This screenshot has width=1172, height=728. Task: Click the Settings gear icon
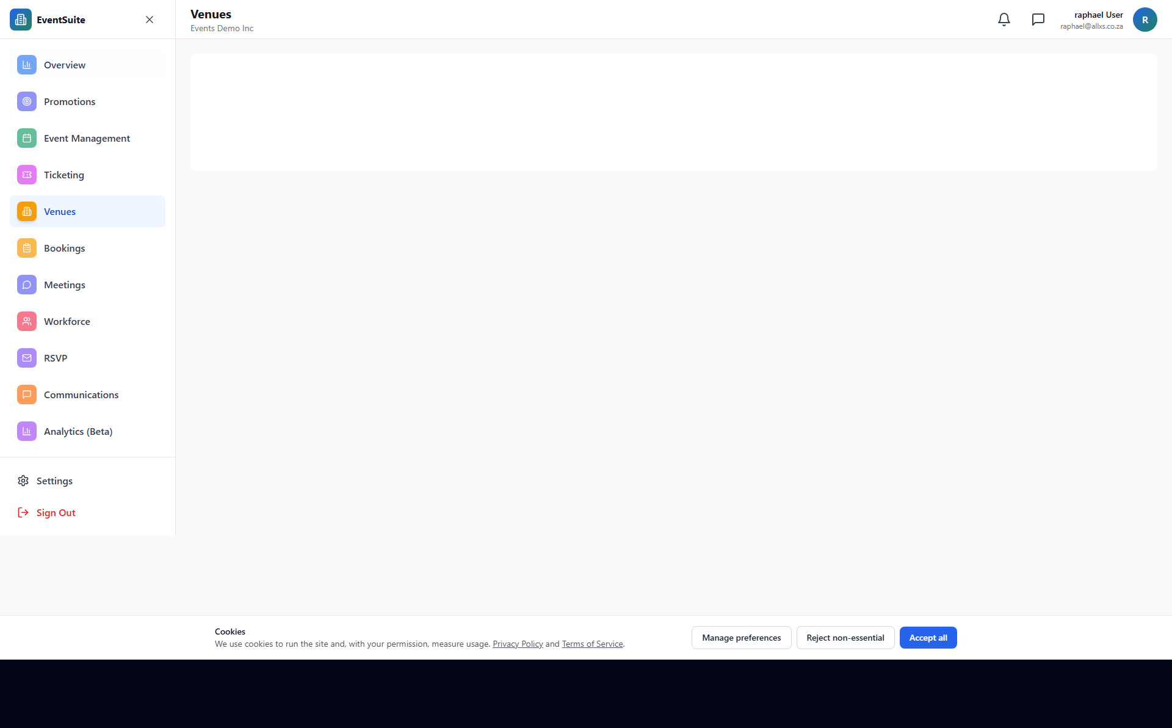23,481
